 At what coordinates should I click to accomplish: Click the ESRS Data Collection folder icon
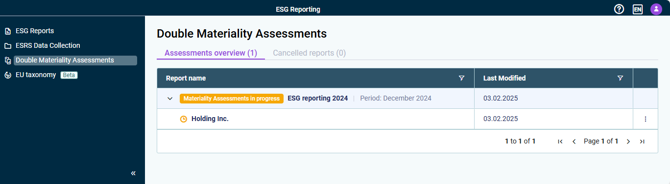pos(8,46)
